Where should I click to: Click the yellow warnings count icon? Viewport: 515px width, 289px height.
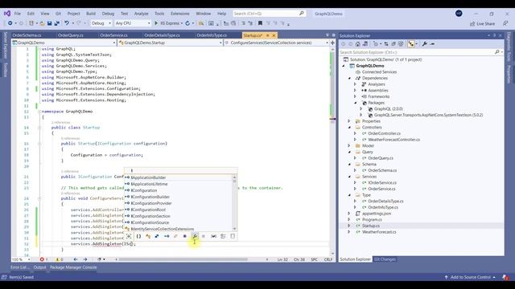click(57, 259)
